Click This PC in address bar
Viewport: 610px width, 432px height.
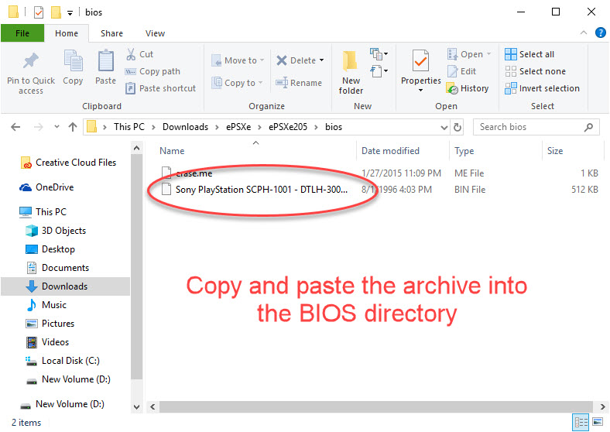(129, 127)
